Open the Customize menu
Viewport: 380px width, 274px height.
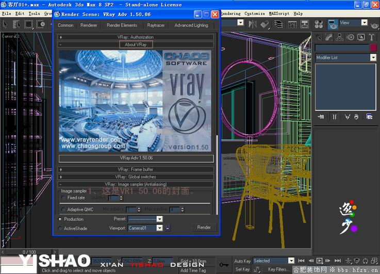tap(255, 13)
